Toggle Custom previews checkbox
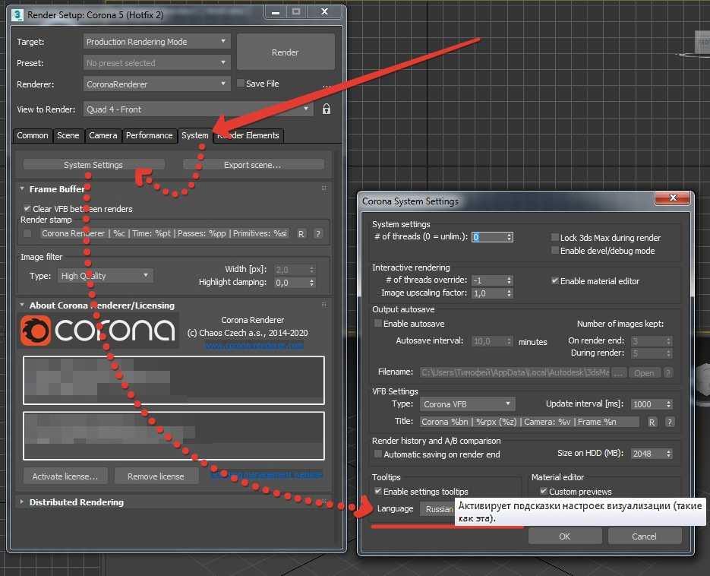This screenshot has width=710, height=576. [x=544, y=491]
